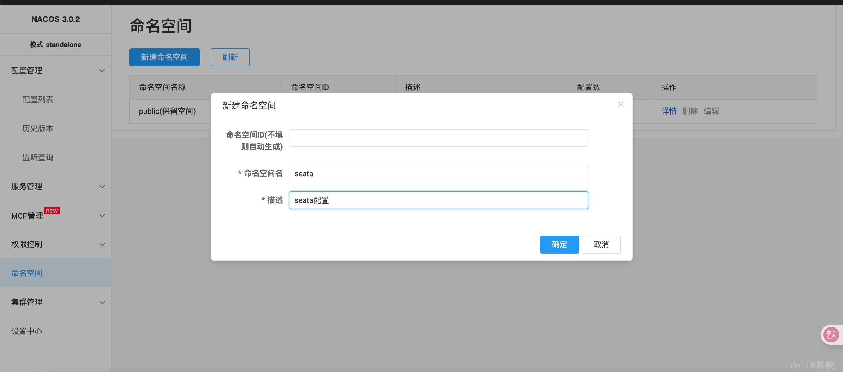Image resolution: width=843 pixels, height=372 pixels.
Task: Cancel the dialog with 取消
Action: point(601,244)
